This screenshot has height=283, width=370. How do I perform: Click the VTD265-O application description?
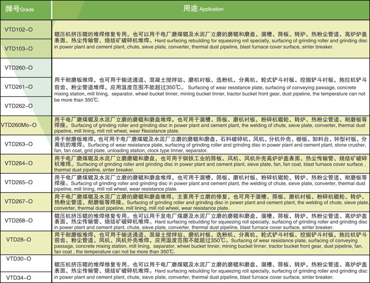pyautogui.click(x=211, y=183)
